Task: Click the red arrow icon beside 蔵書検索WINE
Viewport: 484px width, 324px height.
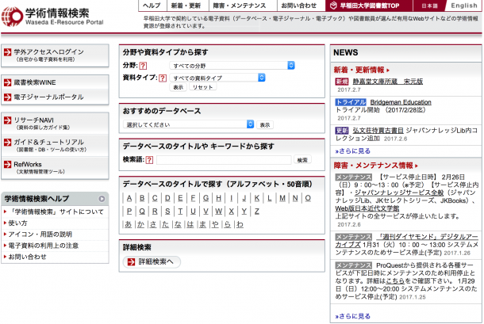Action: tap(7, 82)
